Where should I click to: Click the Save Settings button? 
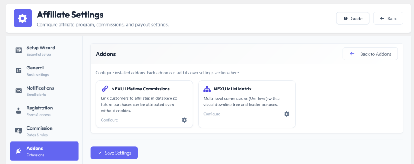click(x=114, y=153)
